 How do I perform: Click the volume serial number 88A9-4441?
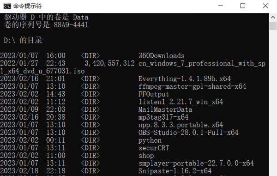coord(71,25)
